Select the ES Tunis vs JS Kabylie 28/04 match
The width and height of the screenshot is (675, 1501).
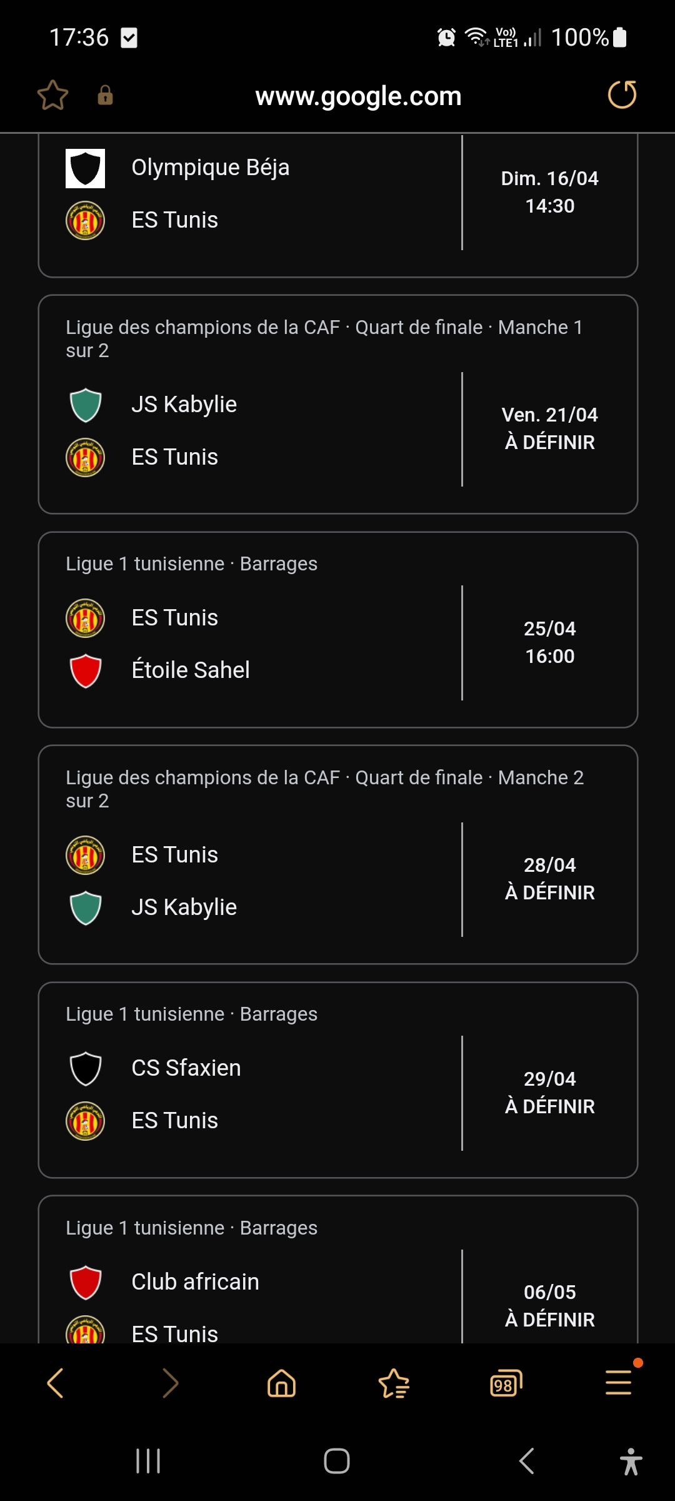(x=338, y=855)
